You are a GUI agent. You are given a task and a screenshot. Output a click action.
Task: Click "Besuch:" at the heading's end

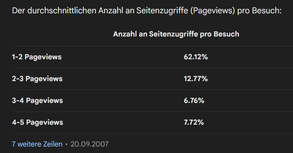[x=267, y=11]
